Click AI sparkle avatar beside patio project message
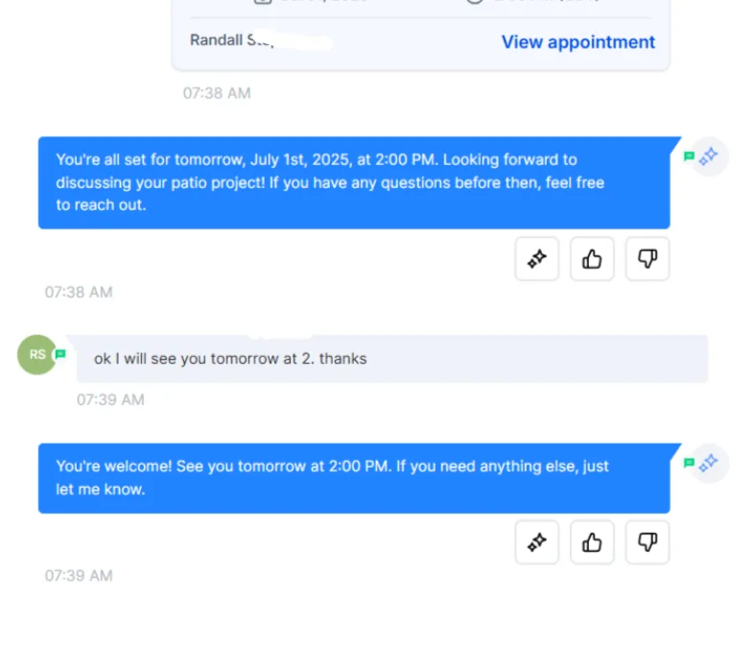The height and width of the screenshot is (649, 756). (709, 156)
